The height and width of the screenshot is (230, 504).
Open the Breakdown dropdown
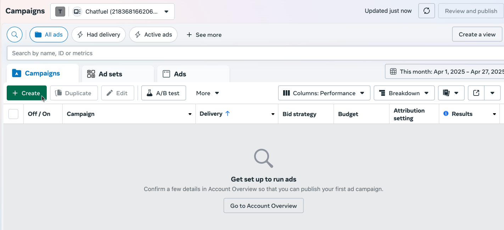pyautogui.click(x=404, y=93)
